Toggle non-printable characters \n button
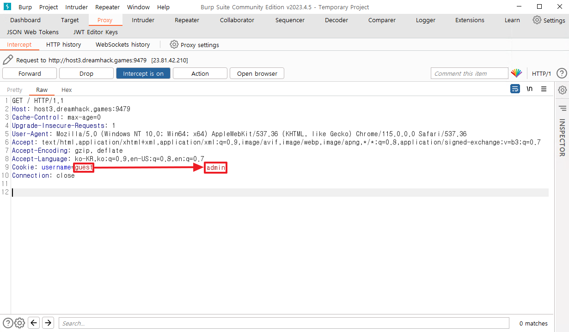Viewport: 569px width, 332px height. (x=530, y=89)
